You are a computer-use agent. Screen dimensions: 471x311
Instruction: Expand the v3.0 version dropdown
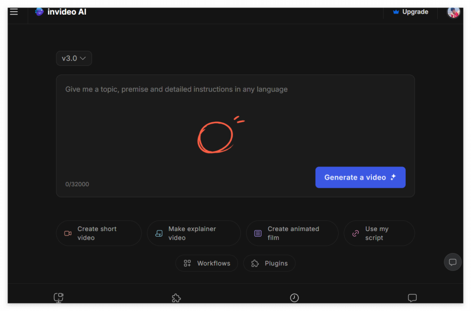(x=74, y=58)
